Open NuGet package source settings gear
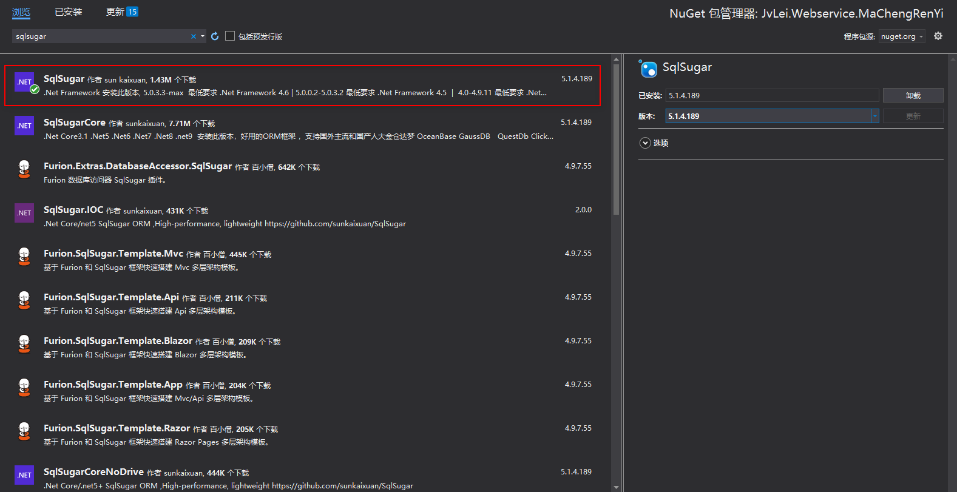Viewport: 957px width, 492px height. coord(938,36)
